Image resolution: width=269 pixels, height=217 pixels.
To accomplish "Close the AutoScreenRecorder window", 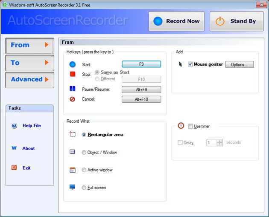I will click(261, 5).
